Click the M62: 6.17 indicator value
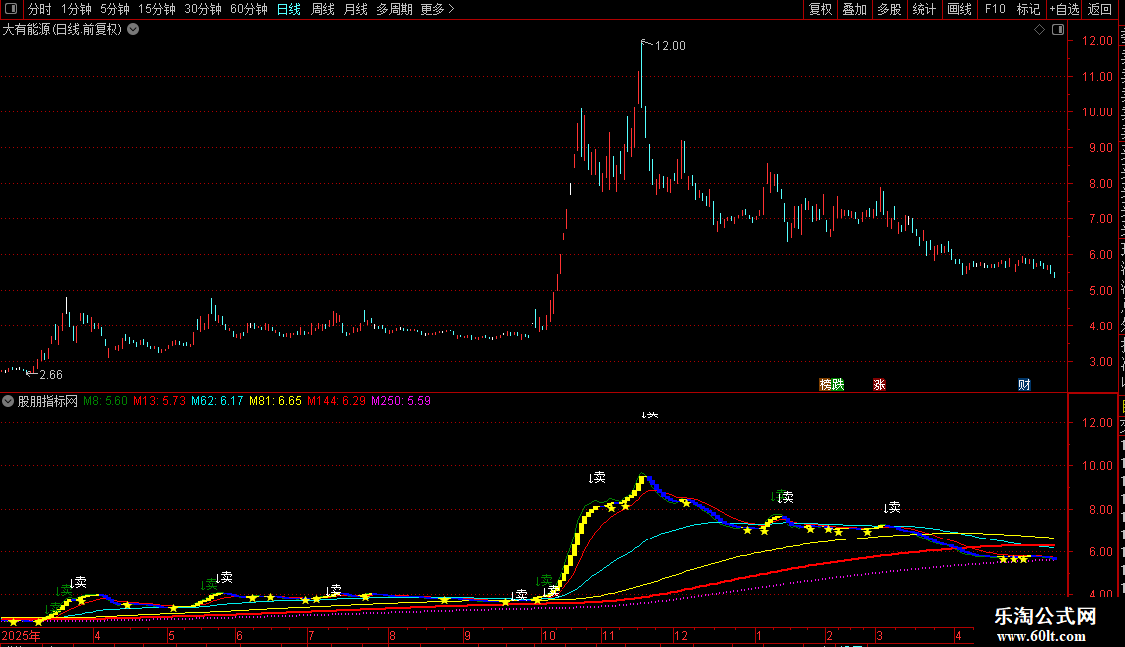The image size is (1125, 647). coord(217,401)
